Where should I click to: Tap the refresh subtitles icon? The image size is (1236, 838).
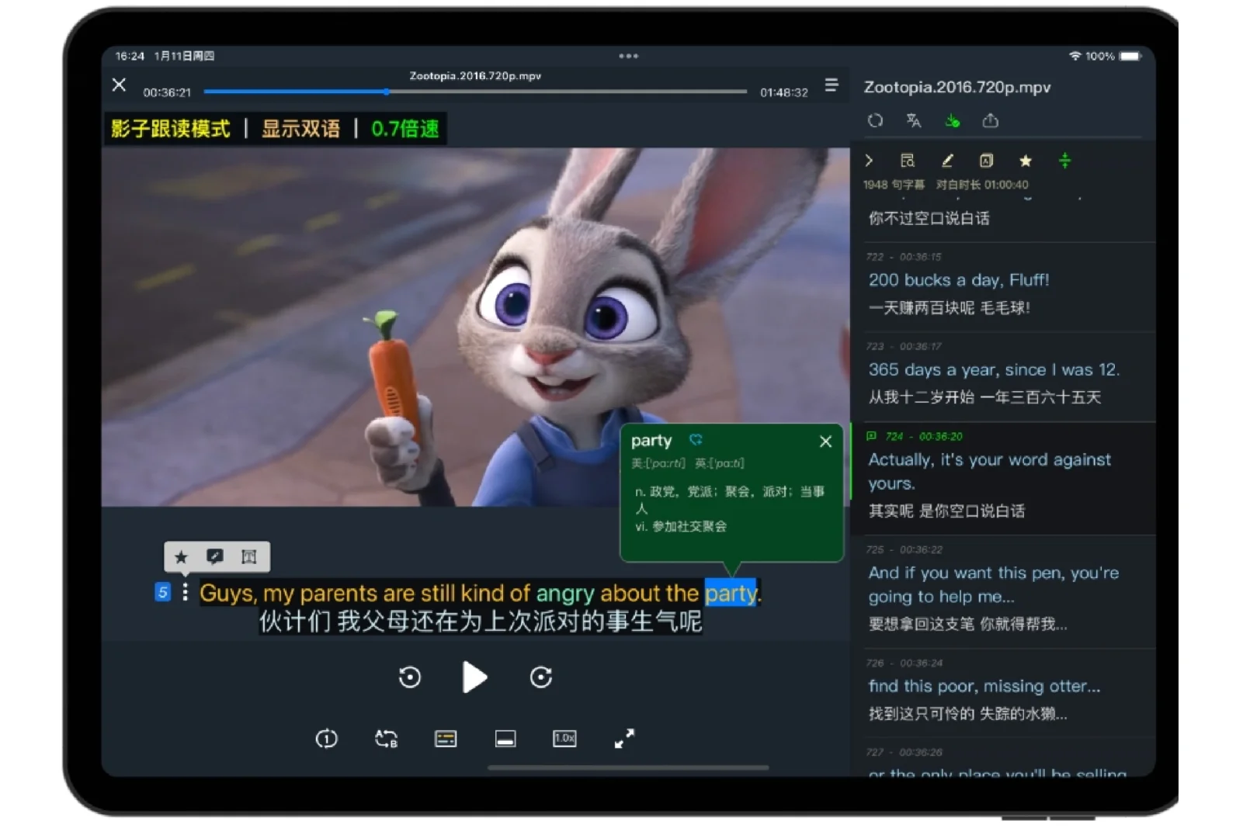coord(876,120)
